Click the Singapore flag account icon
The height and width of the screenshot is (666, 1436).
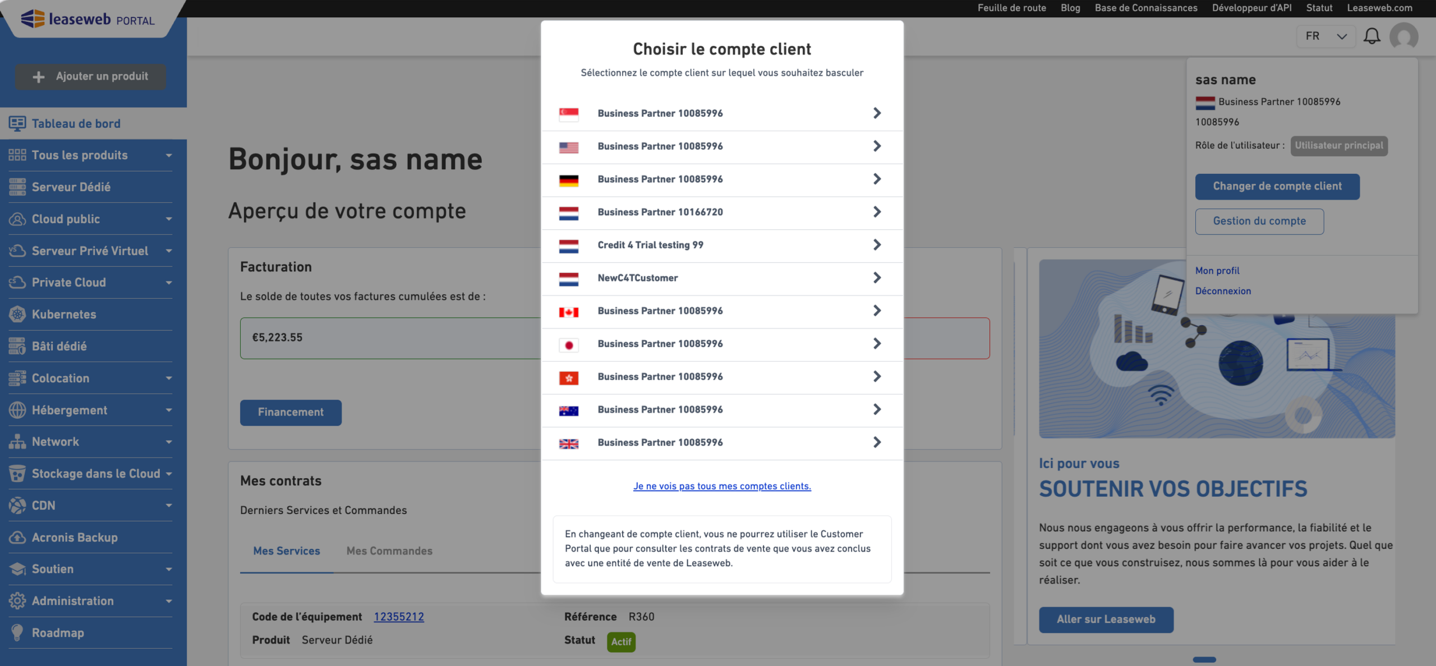568,114
